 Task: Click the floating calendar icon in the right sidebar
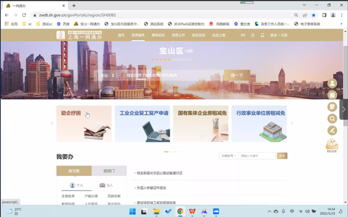point(332,95)
